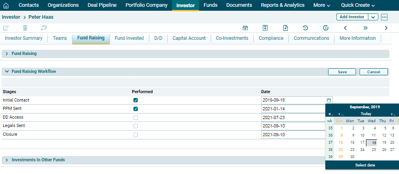Click the three-dots more options icon

pos(384,17)
